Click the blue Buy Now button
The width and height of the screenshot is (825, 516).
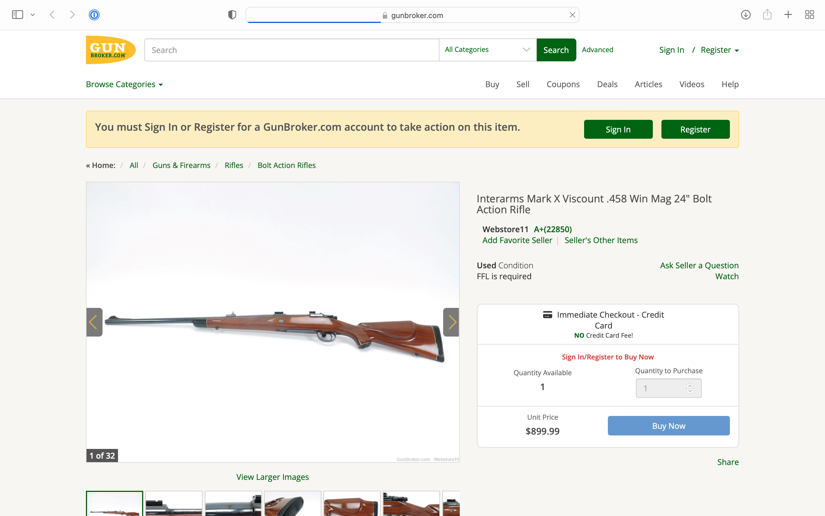pyautogui.click(x=669, y=426)
